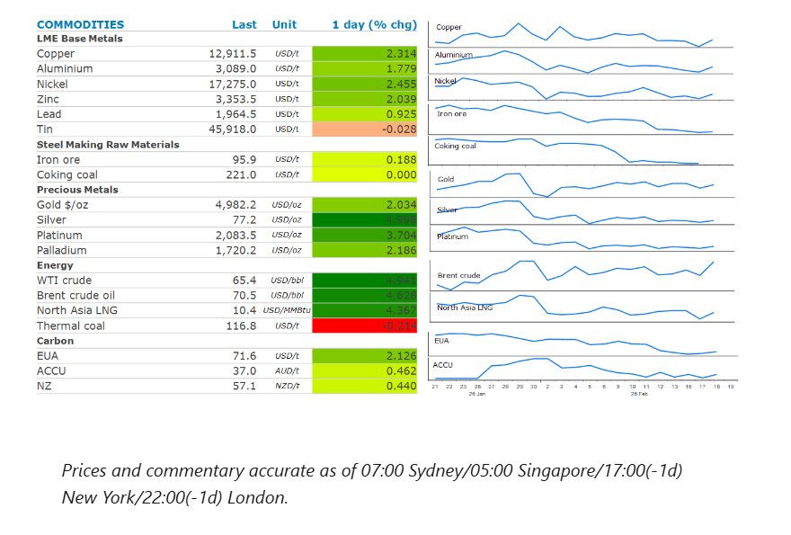Screen dimensions: 791x535
Task: Click the Platinum row label
Action: click(x=59, y=236)
